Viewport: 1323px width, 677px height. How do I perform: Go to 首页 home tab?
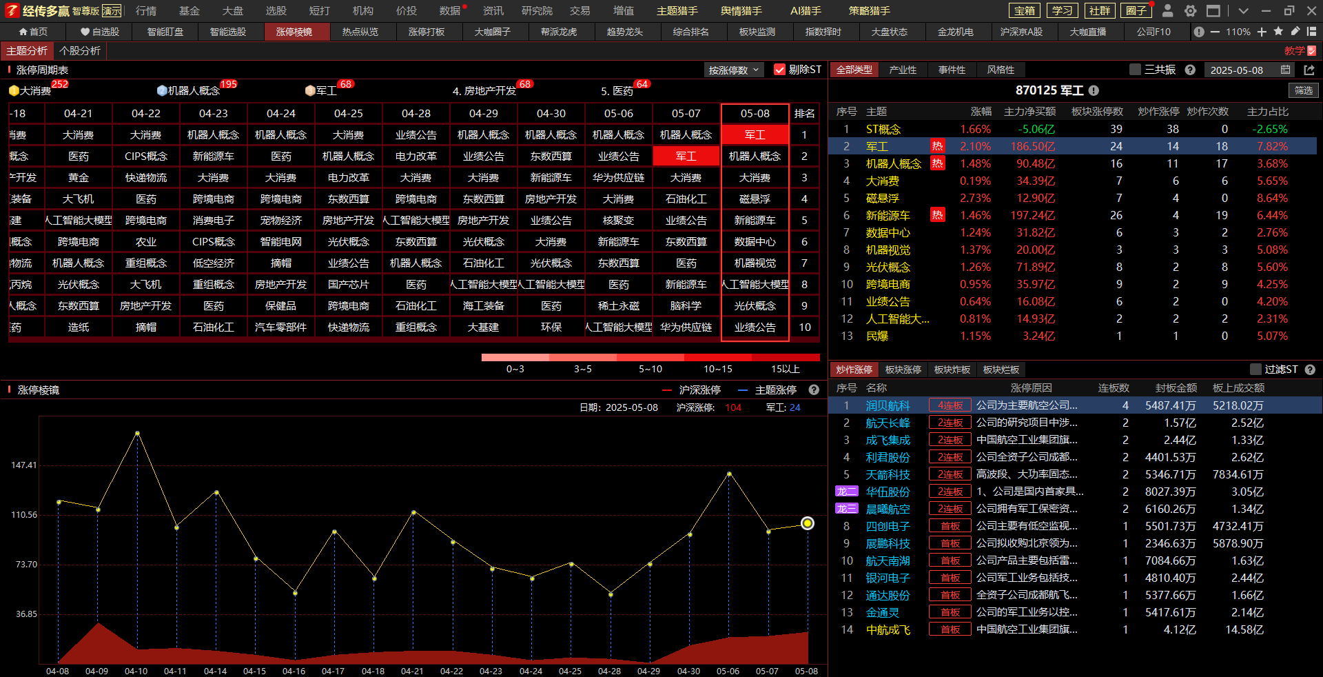tap(33, 32)
